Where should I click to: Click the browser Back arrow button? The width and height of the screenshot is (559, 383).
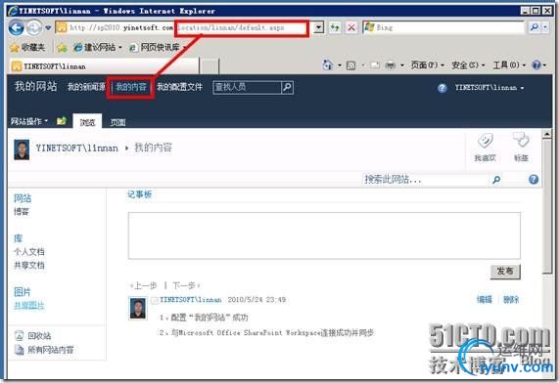tap(16, 27)
